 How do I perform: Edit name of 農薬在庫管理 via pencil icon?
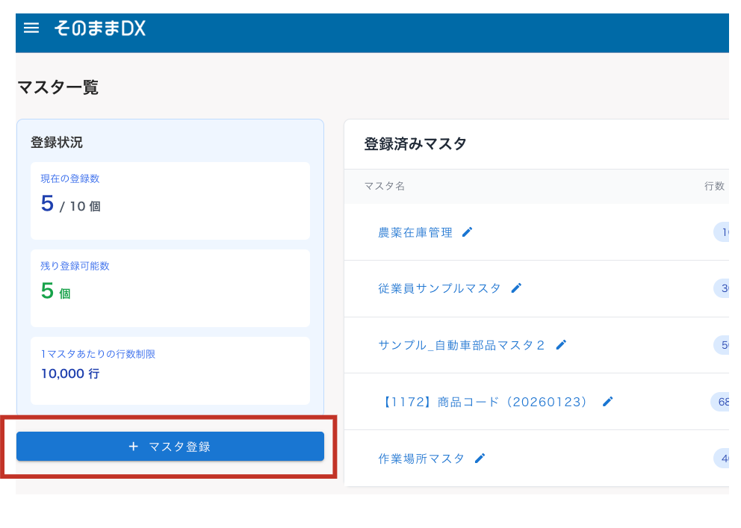[x=467, y=232]
